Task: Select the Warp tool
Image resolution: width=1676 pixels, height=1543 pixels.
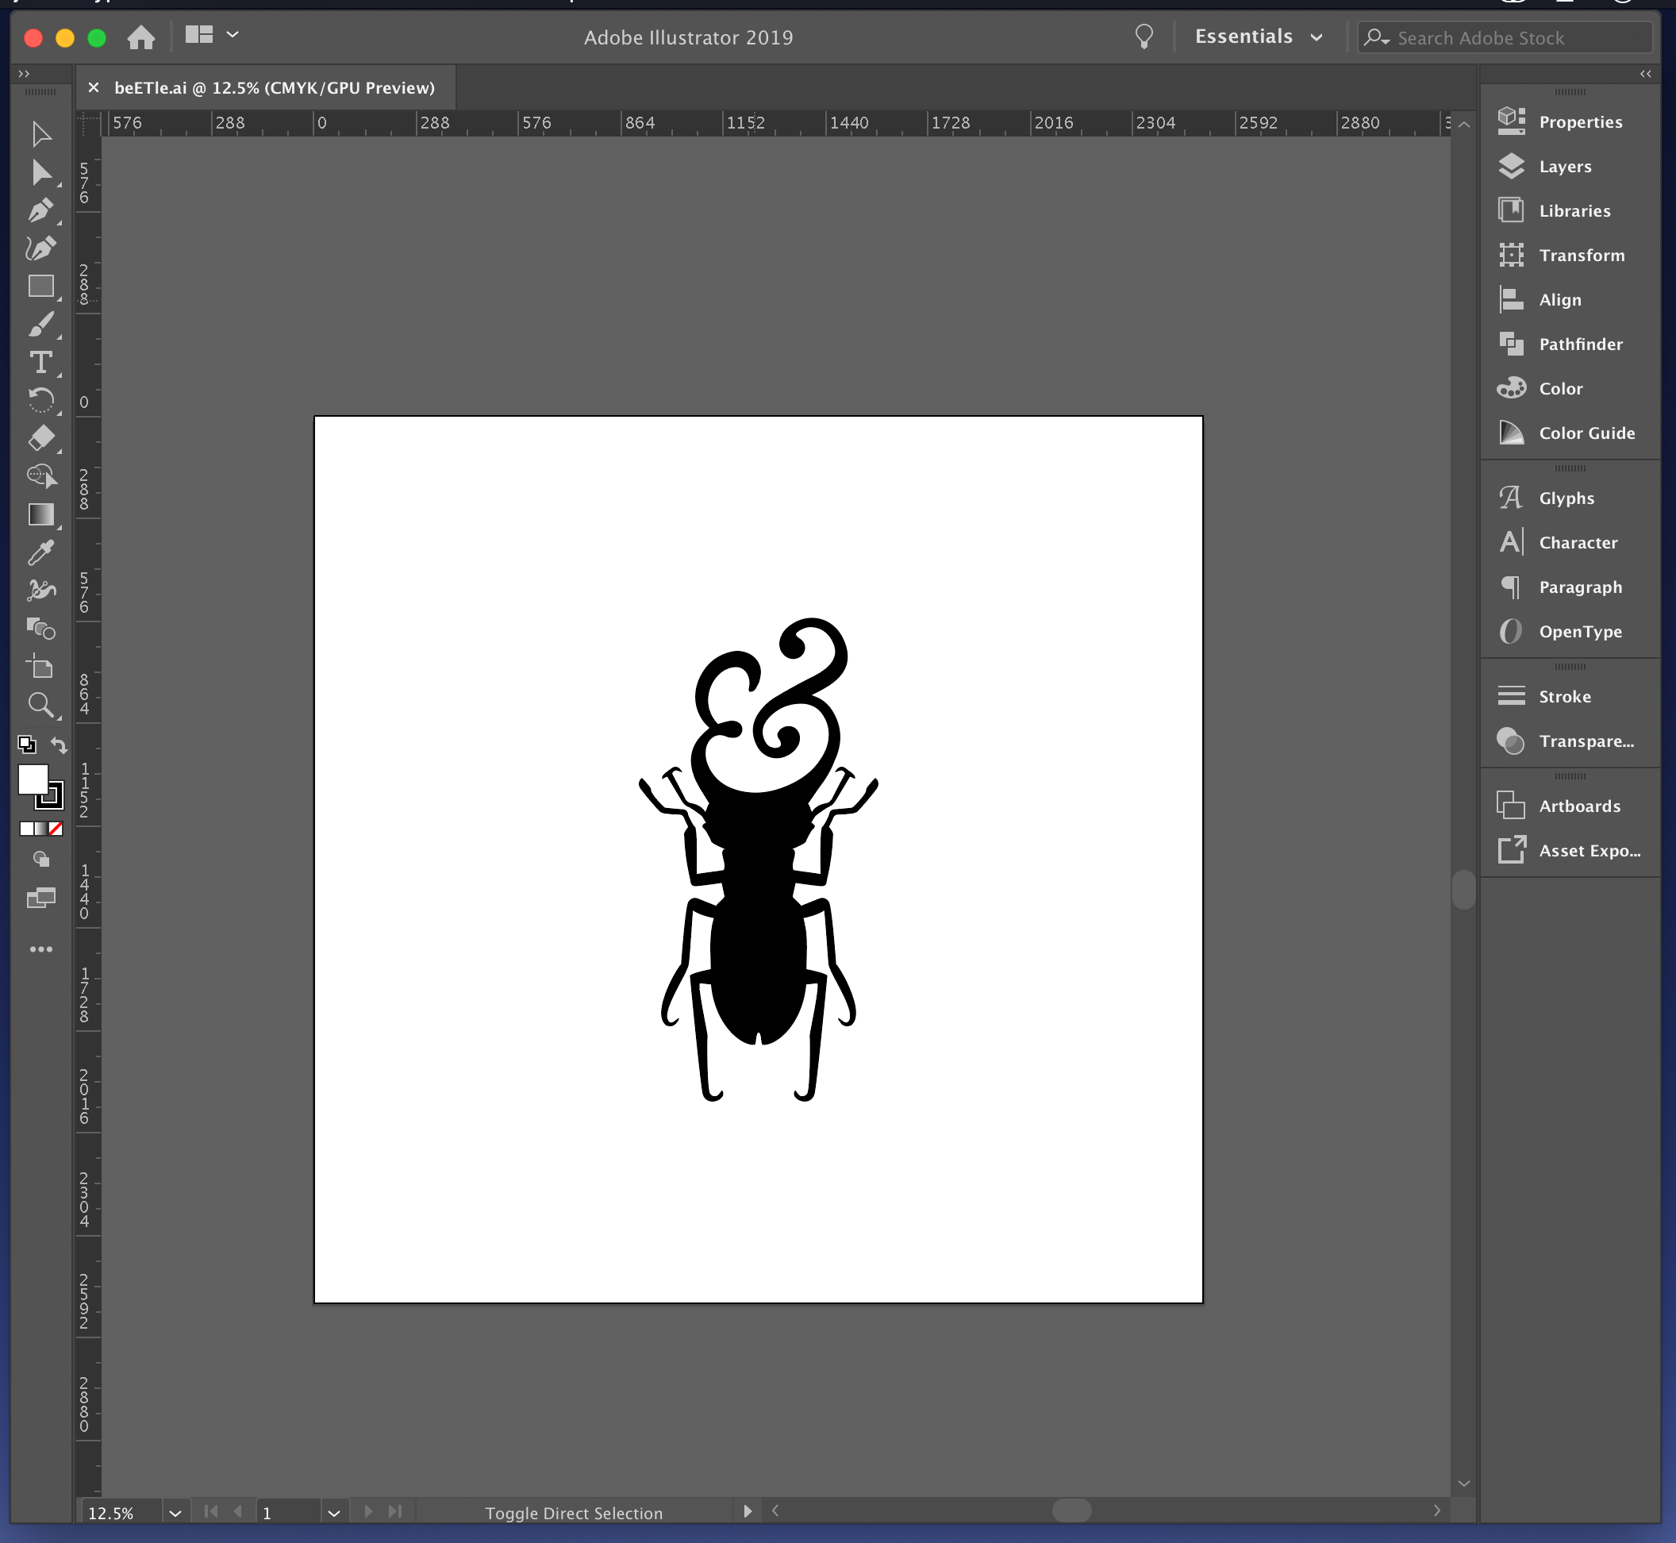Action: 41,591
